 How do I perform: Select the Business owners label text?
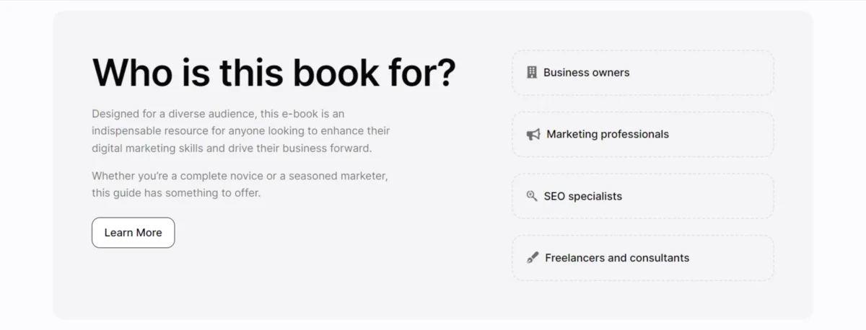[586, 72]
